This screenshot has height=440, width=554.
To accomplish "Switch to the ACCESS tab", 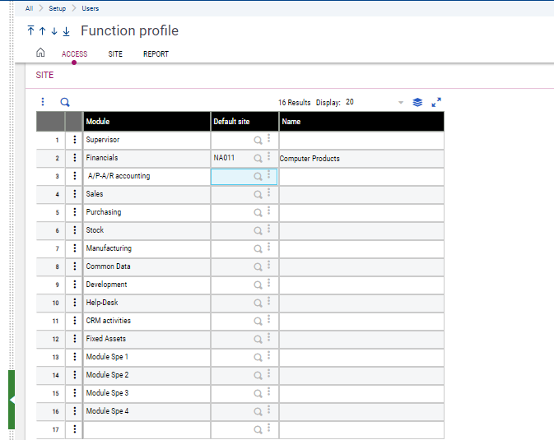I will [74, 54].
